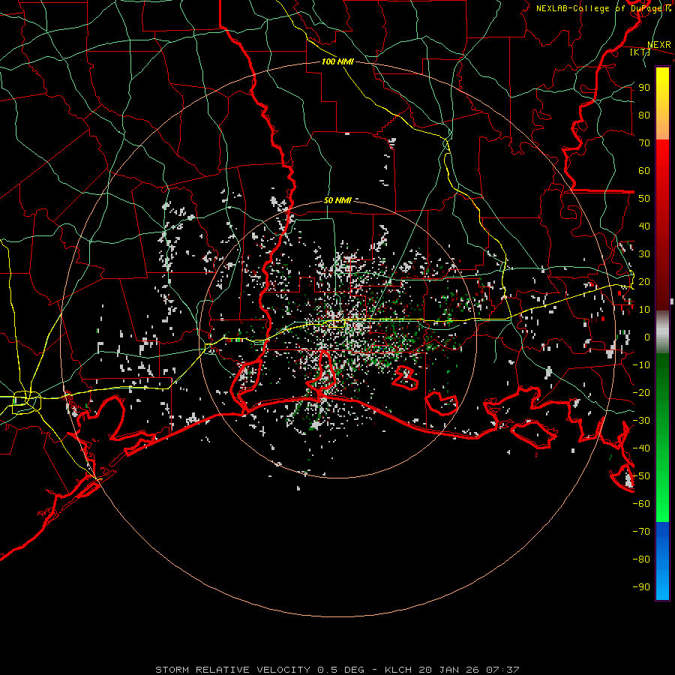
Task: Click the 90 value on the velocity scale
Action: [644, 88]
